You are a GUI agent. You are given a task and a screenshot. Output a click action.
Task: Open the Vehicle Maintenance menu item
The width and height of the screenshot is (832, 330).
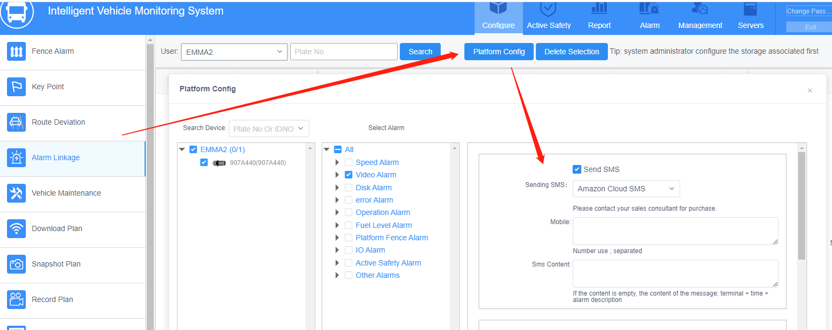tap(73, 194)
